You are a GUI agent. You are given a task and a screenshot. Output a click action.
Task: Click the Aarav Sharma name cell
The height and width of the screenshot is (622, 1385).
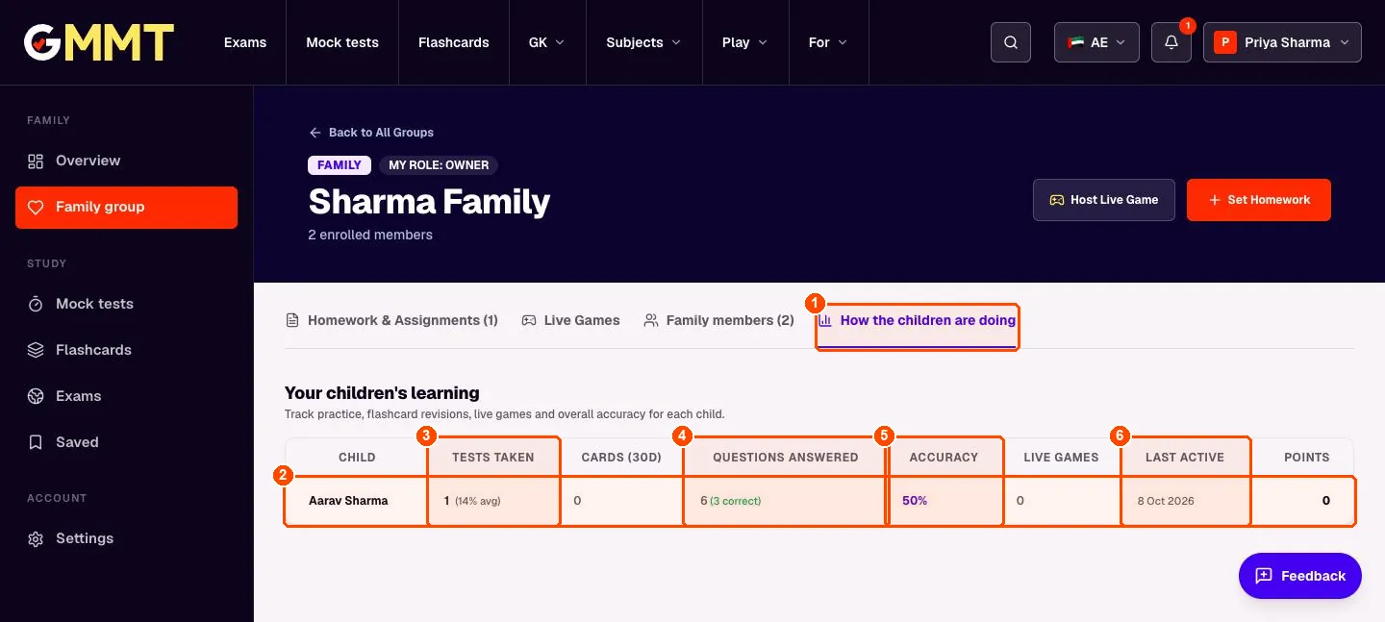pyautogui.click(x=356, y=501)
